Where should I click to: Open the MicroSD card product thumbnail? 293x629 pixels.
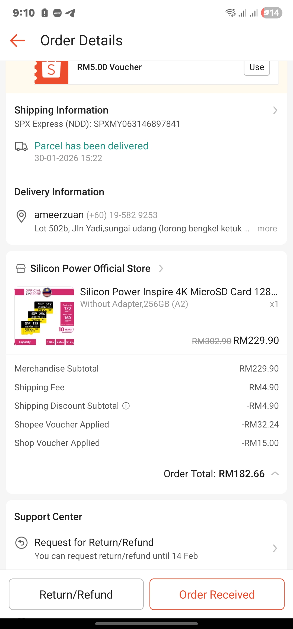[x=44, y=316]
